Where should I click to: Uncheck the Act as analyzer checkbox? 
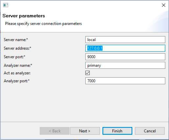click(87, 73)
